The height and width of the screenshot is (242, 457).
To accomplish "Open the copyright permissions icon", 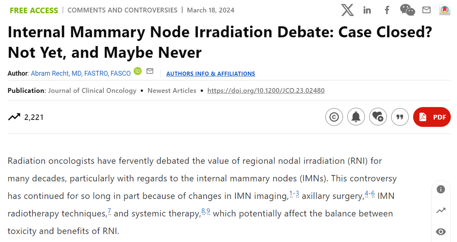I will pos(334,117).
